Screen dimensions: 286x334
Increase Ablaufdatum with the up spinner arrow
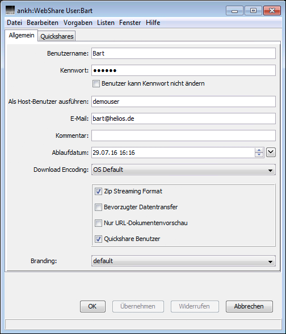pyautogui.click(x=259, y=150)
